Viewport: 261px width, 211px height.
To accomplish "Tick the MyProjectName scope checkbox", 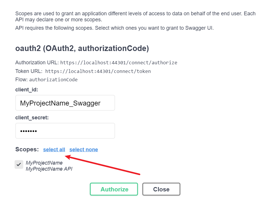I will (x=19, y=164).
